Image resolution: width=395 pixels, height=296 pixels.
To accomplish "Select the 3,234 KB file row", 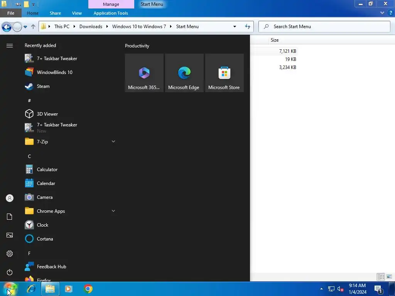I will [274, 67].
